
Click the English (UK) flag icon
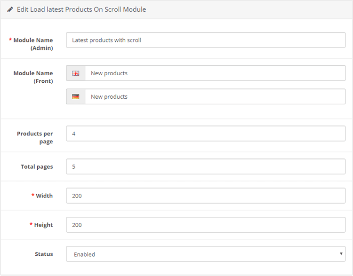(x=75, y=73)
